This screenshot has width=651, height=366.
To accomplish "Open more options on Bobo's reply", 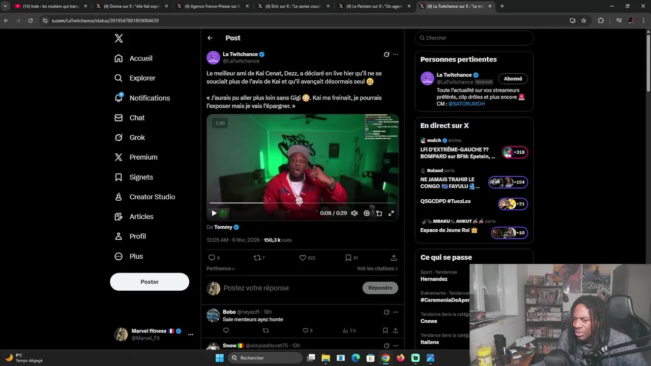I will 396,312.
